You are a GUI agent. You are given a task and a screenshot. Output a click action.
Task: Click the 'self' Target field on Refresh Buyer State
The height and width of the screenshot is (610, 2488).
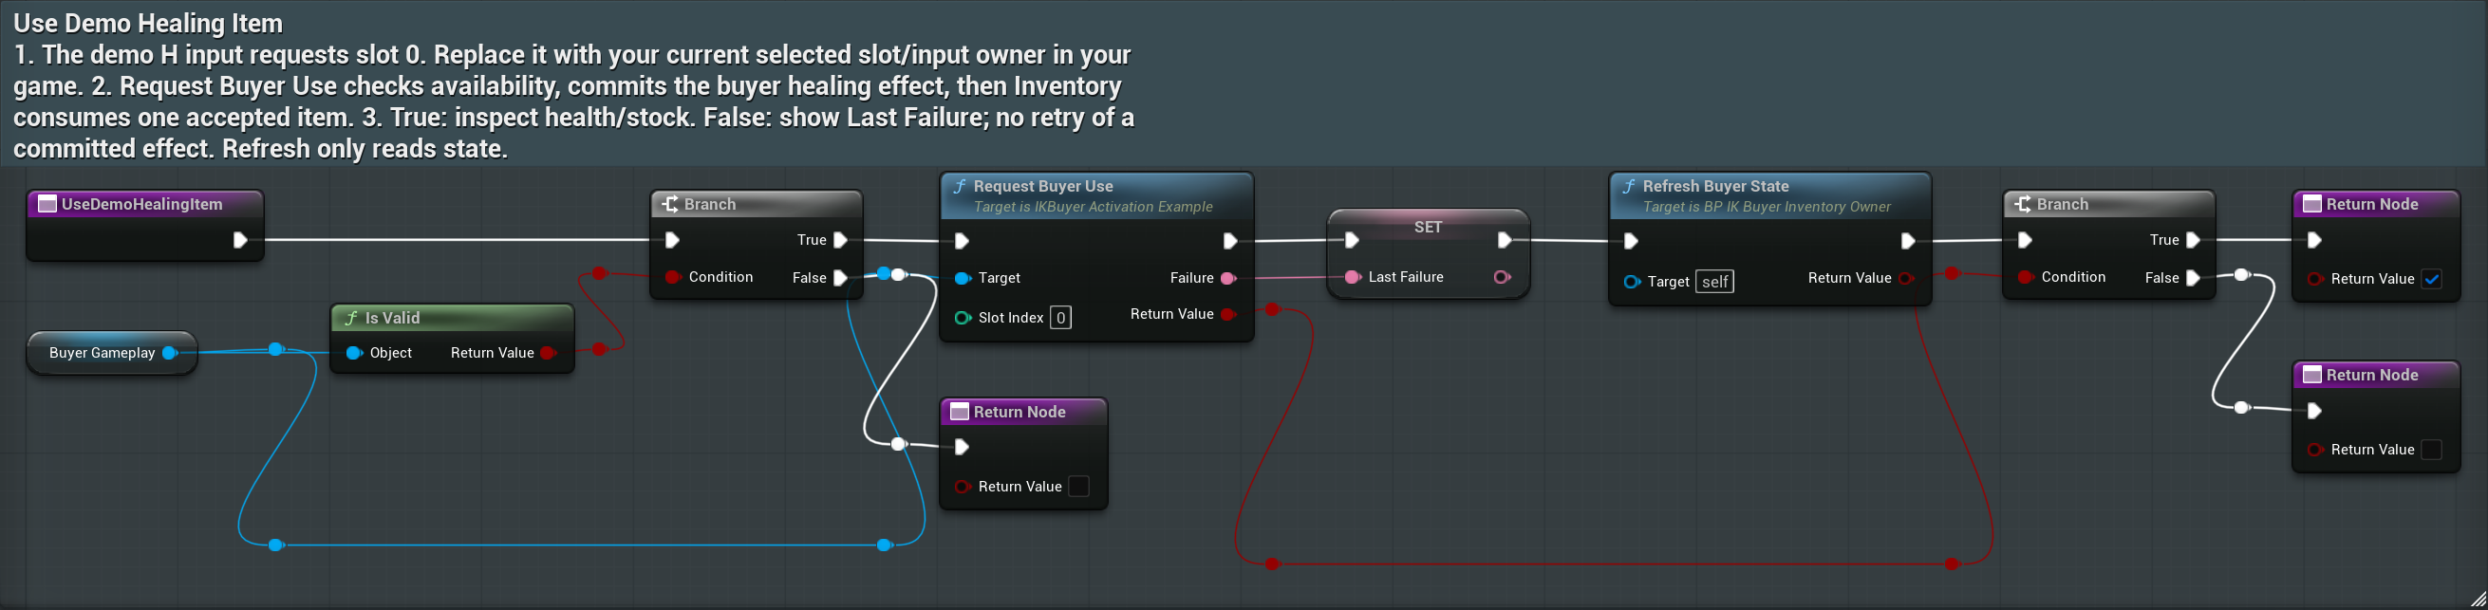tap(1714, 282)
